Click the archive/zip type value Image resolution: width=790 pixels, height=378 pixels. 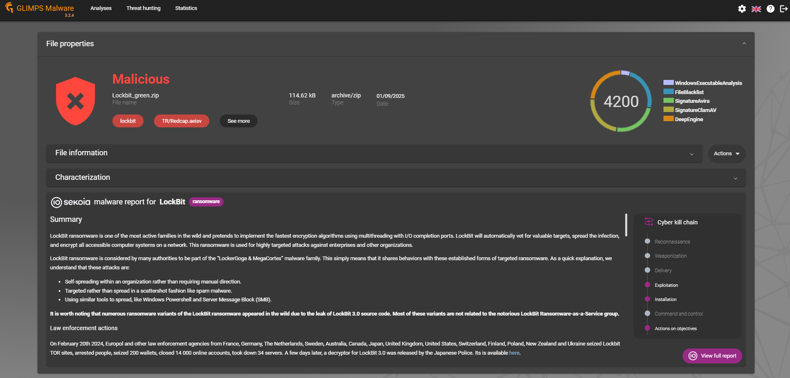[346, 95]
